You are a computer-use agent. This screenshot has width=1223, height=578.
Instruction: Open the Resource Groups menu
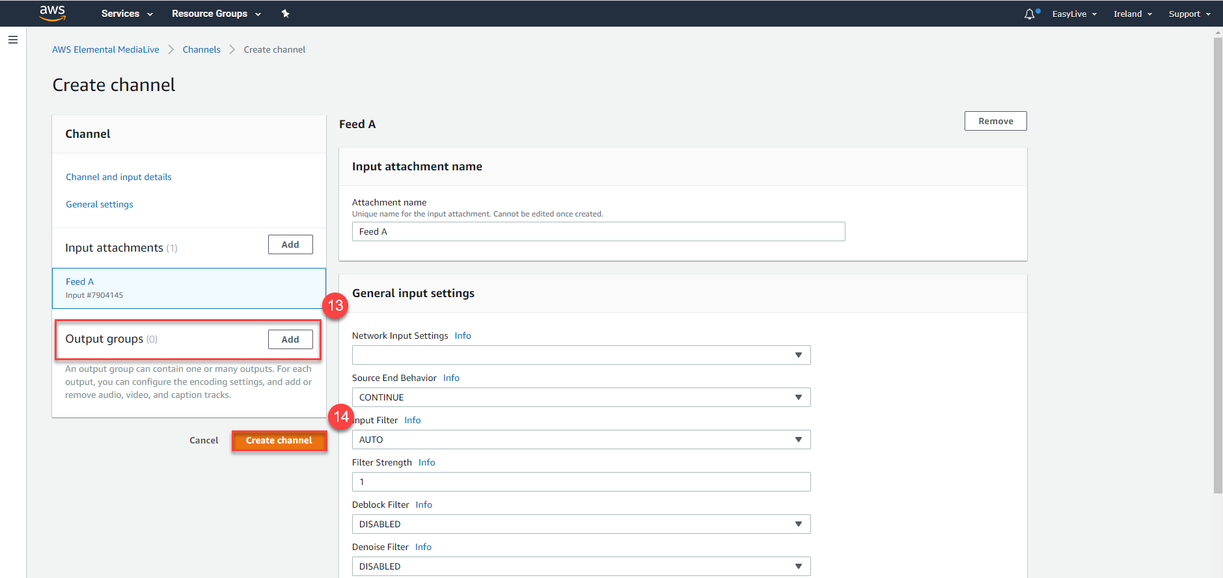point(216,14)
